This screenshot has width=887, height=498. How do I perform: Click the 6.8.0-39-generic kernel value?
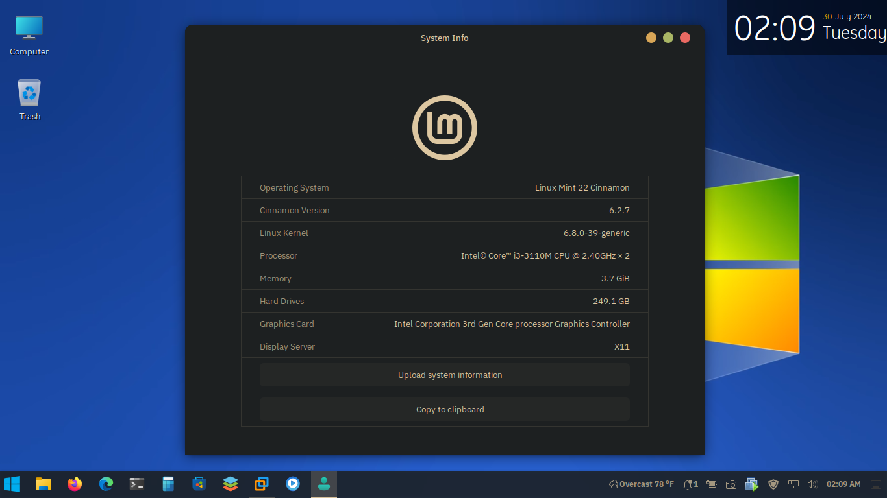click(597, 233)
